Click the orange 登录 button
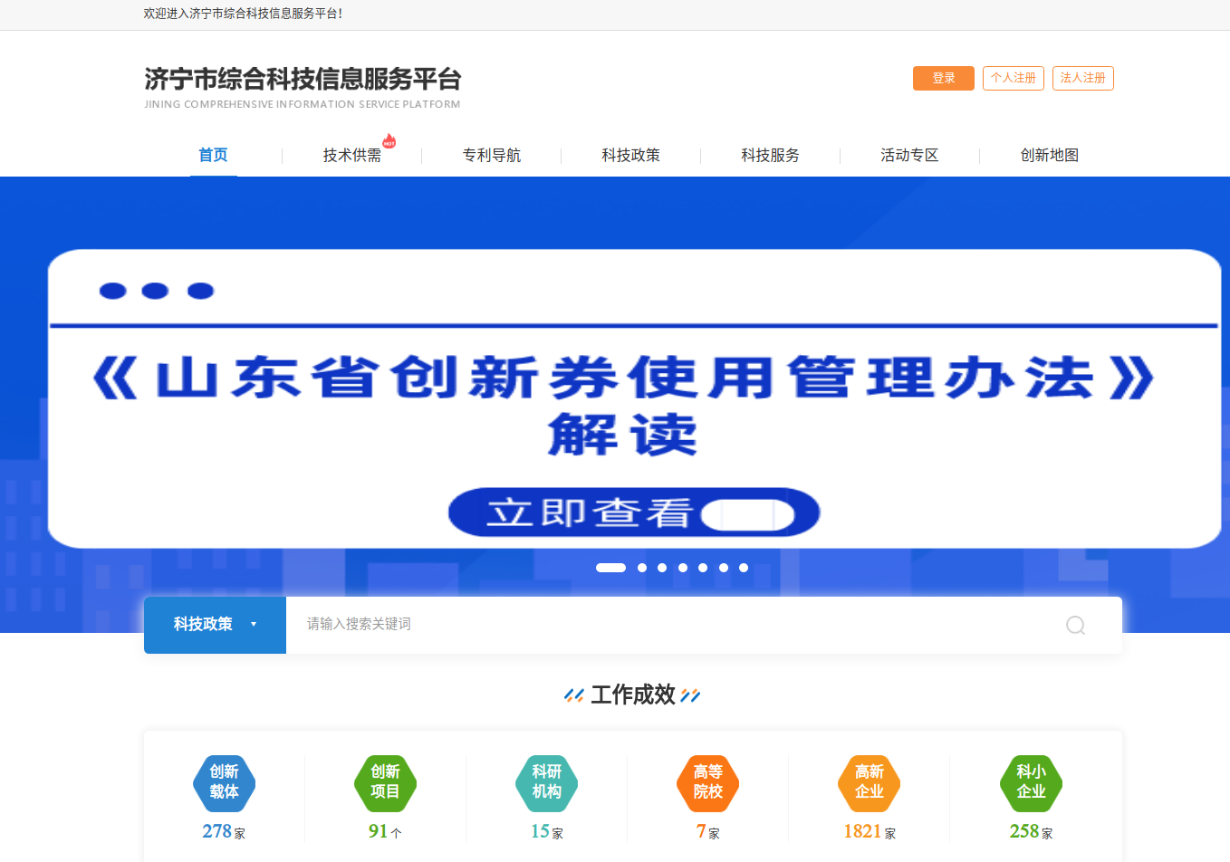Screen dimensions: 1230x862 point(943,78)
